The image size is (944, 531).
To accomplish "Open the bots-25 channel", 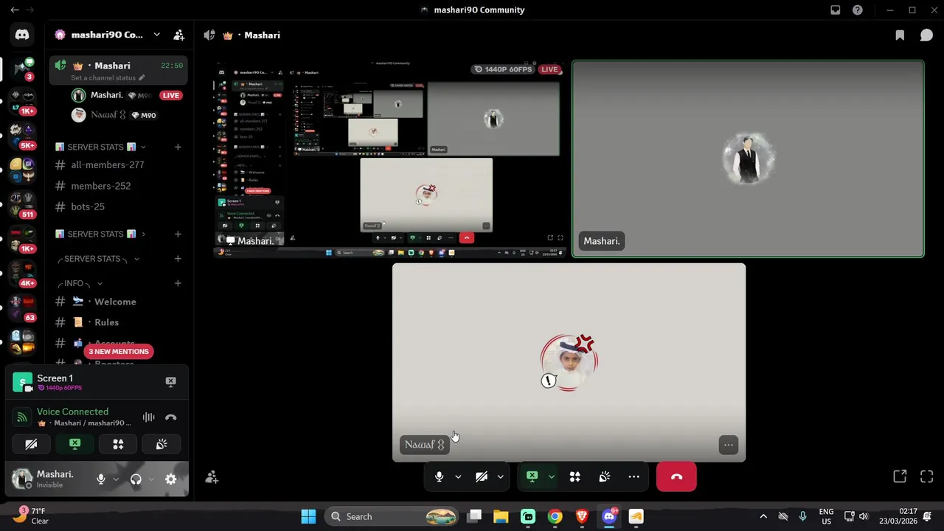I will pyautogui.click(x=118, y=206).
